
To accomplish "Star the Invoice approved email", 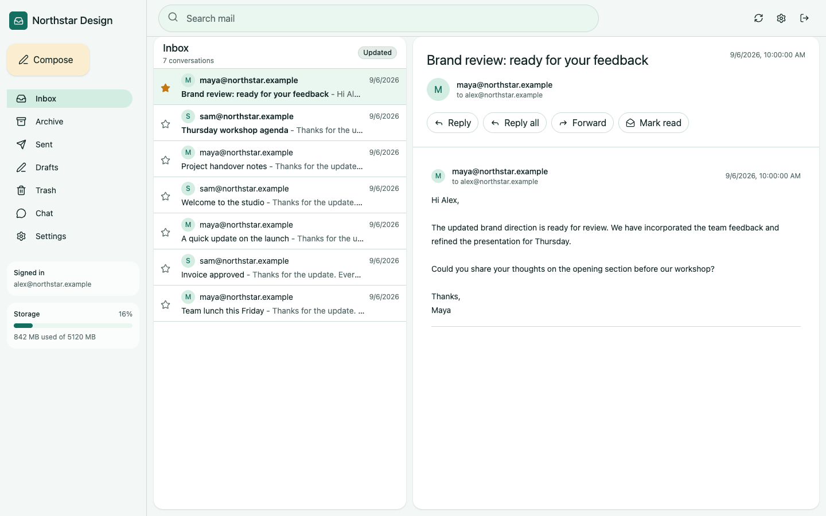I will point(165,268).
